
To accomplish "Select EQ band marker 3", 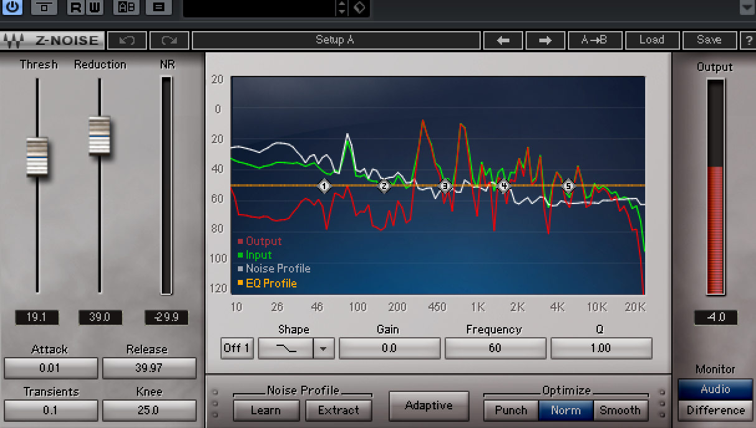I will coord(445,185).
